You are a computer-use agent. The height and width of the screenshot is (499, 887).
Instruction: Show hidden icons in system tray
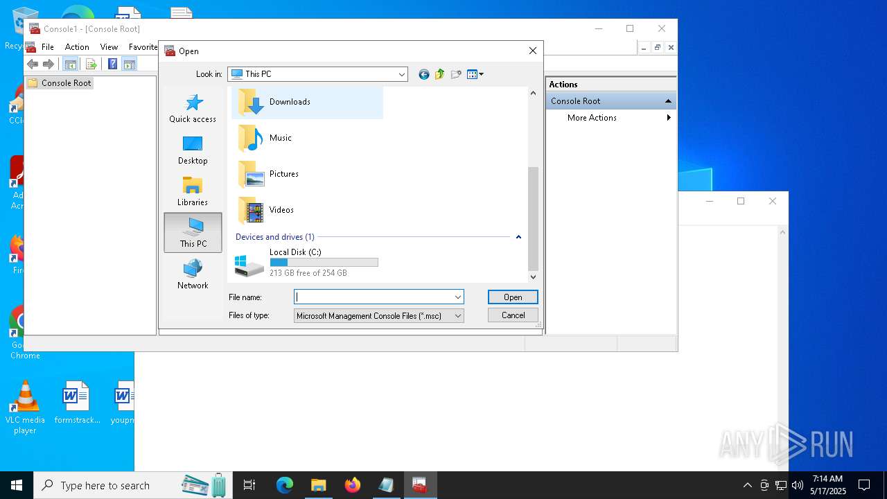click(x=747, y=485)
